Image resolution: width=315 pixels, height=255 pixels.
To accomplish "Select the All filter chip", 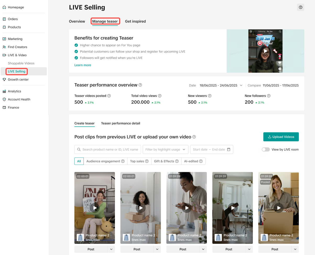I will pos(79,161).
